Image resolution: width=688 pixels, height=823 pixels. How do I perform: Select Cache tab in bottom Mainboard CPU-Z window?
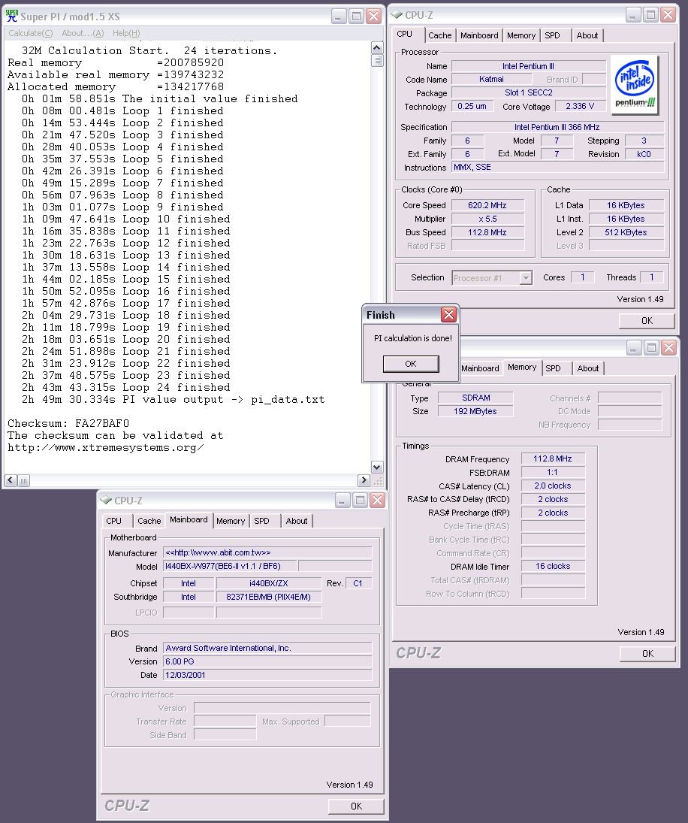149,521
